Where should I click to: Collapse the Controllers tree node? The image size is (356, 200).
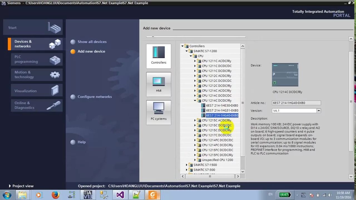pos(182,46)
